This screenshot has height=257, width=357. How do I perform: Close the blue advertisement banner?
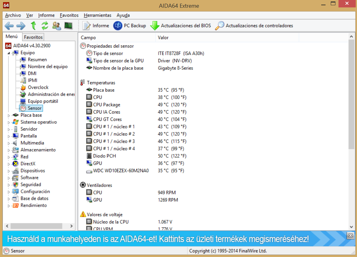coord(351,236)
